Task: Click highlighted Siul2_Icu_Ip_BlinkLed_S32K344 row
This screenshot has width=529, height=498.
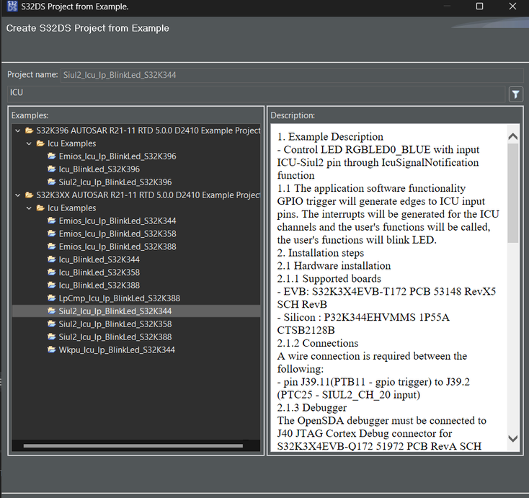Action: (136, 311)
